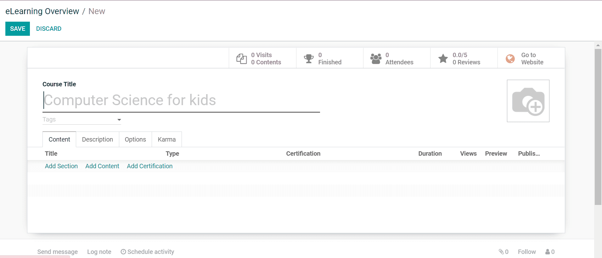Image resolution: width=602 pixels, height=258 pixels.
Task: Open the Karma tab
Action: point(167,139)
